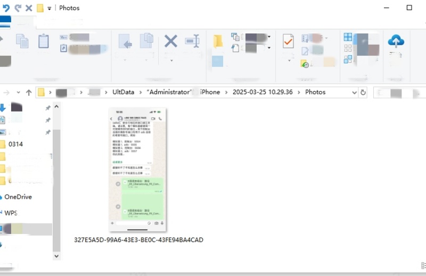Expand the Delete options arrow below the X
Viewport: 426px width, 276px height.
(171, 61)
